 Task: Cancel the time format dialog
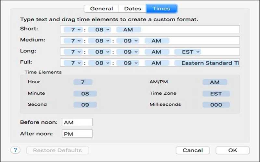(x=193, y=150)
